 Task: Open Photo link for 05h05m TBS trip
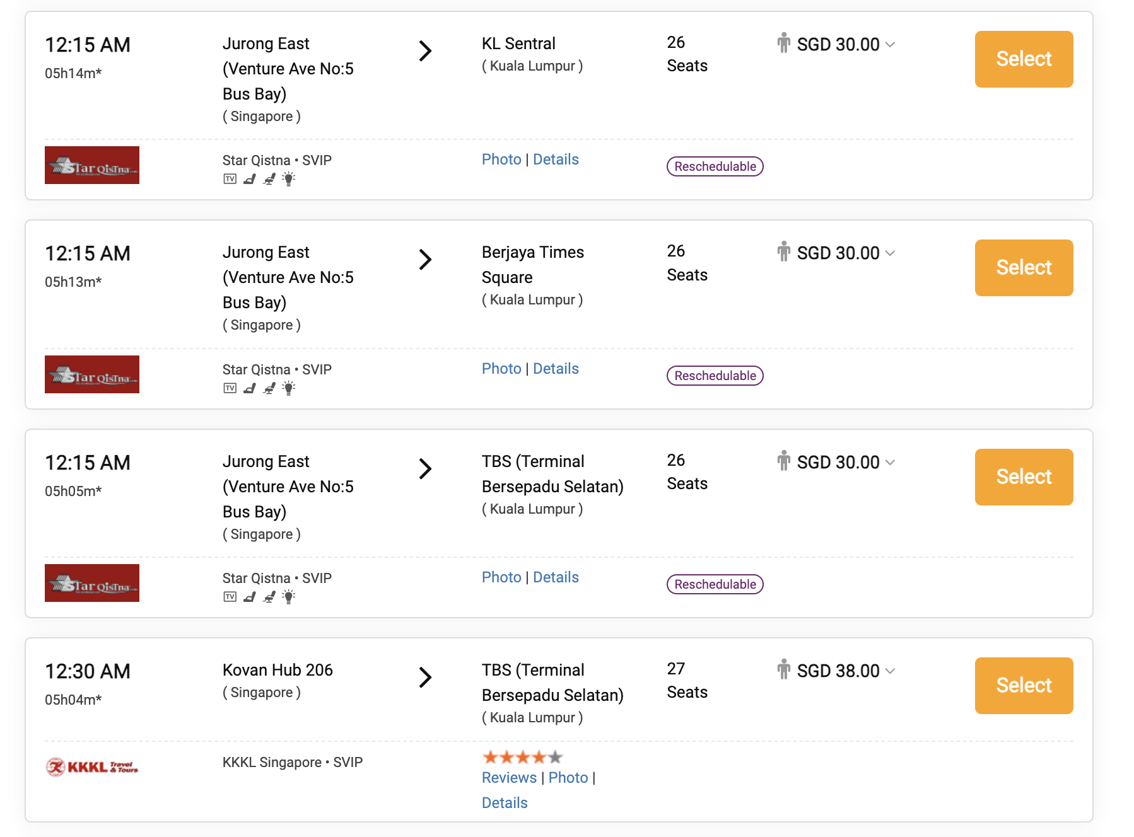(501, 577)
